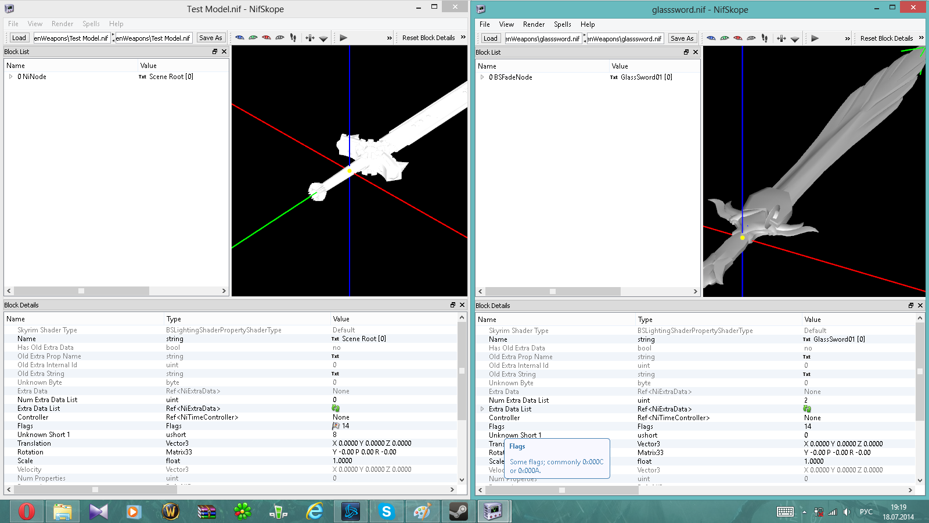Click the NifSkope taskbar icon
This screenshot has height=523, width=929.
click(494, 511)
